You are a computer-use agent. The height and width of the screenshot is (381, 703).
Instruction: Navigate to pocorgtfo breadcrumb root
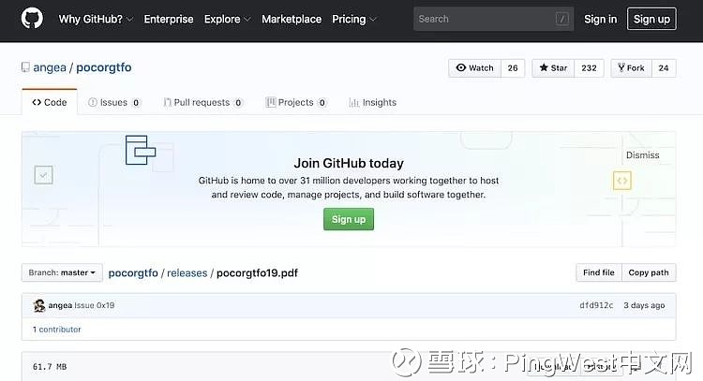point(133,273)
